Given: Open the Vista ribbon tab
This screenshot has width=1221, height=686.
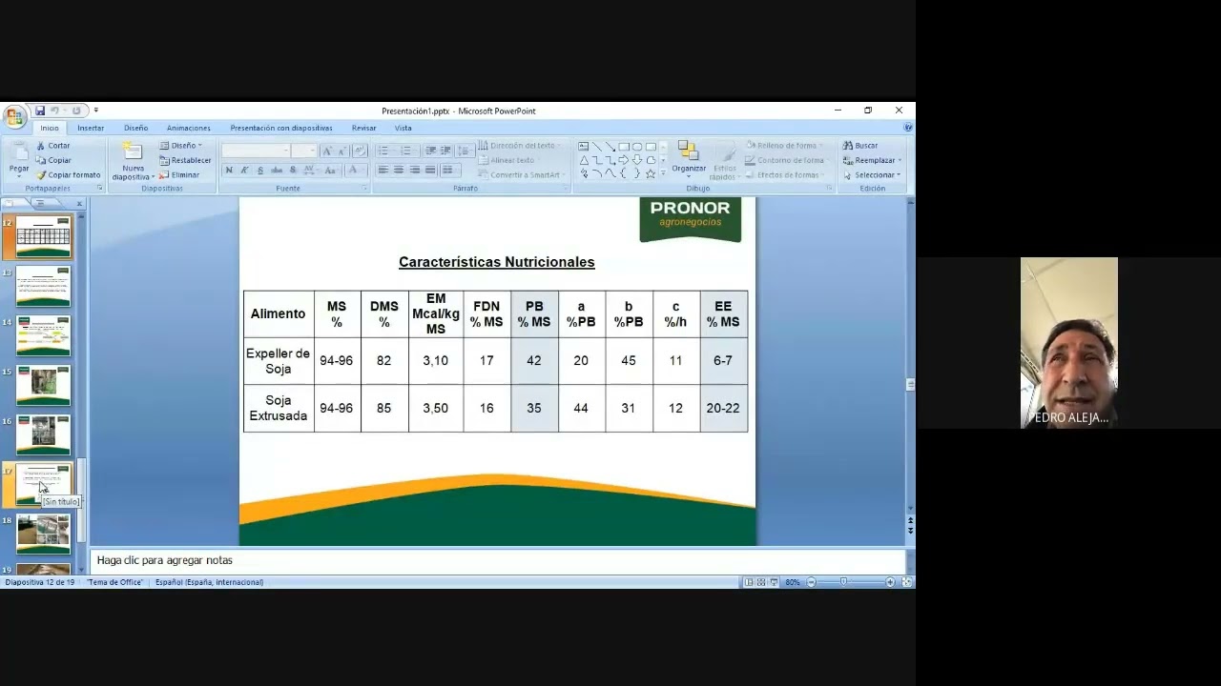Looking at the screenshot, I should 404,128.
